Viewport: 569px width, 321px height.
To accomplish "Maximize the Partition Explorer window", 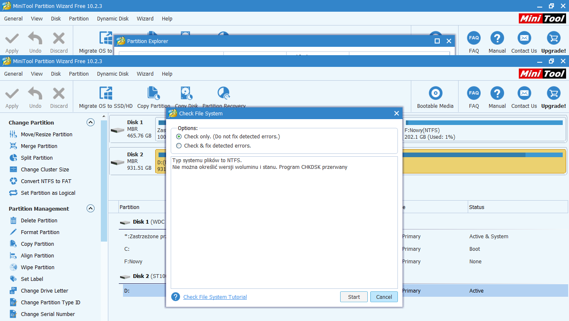I will pos(437,41).
